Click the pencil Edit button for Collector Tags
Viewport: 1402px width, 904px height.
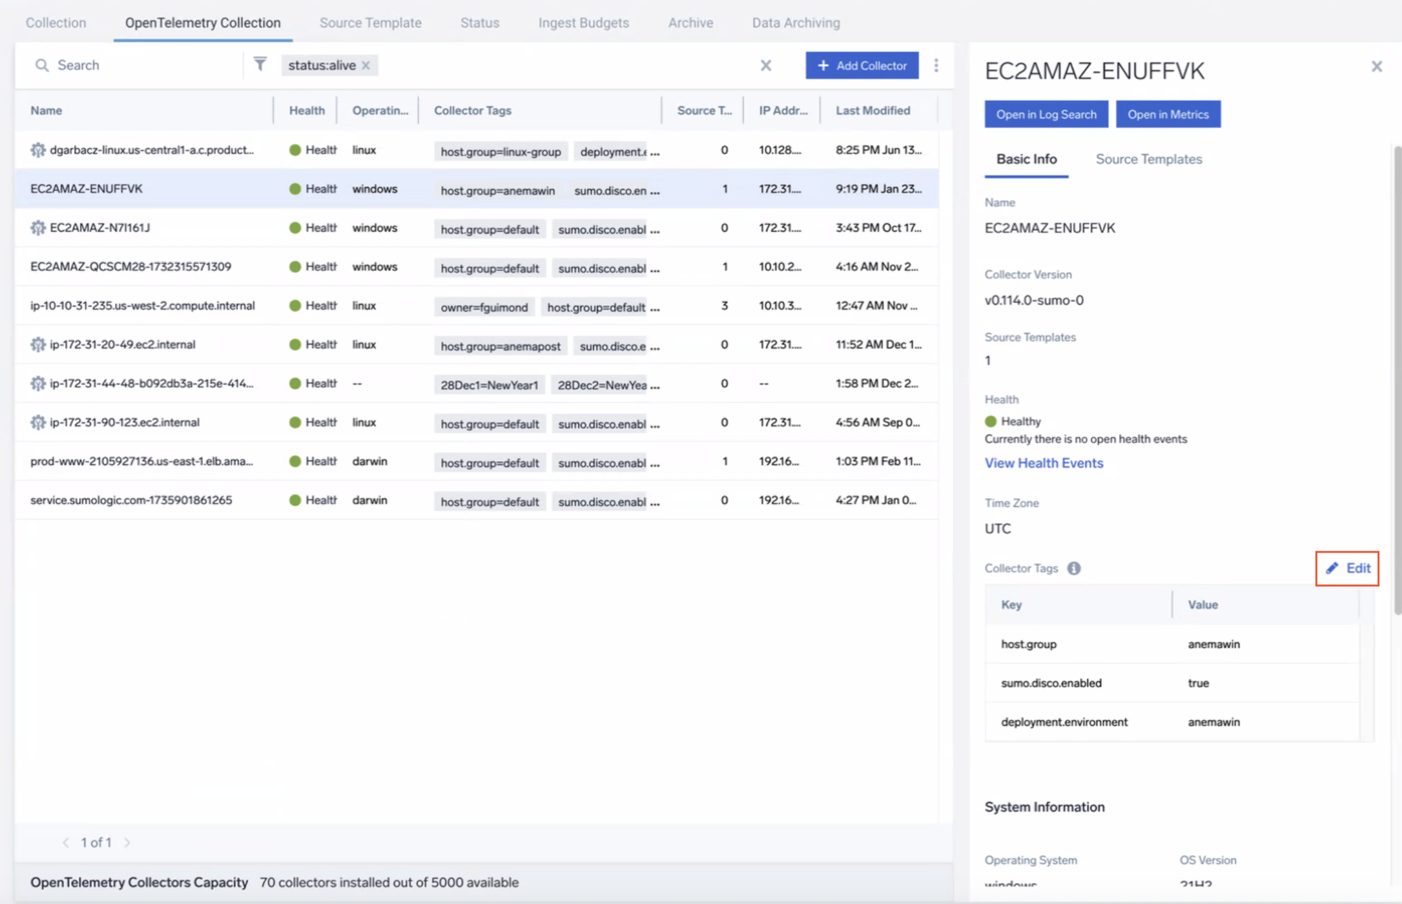point(1347,568)
